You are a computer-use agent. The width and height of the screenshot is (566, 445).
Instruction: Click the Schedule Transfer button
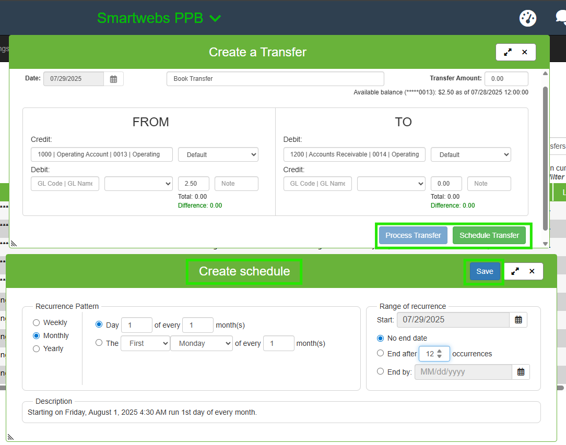point(489,235)
